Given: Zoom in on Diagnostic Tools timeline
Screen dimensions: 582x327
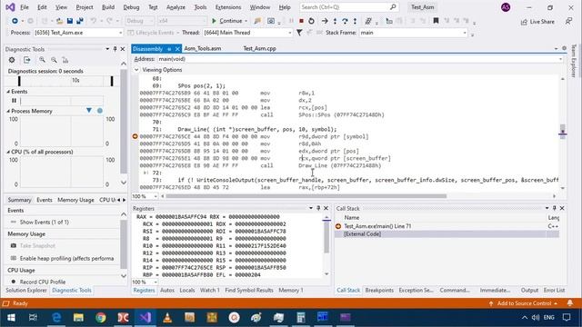Looking at the screenshot, I should (x=43, y=60).
